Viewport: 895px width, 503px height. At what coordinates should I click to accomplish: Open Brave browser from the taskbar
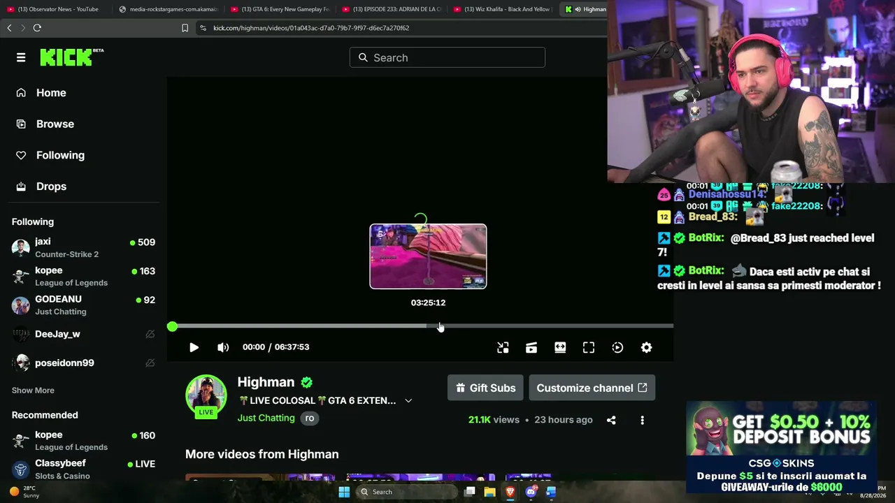point(510,492)
